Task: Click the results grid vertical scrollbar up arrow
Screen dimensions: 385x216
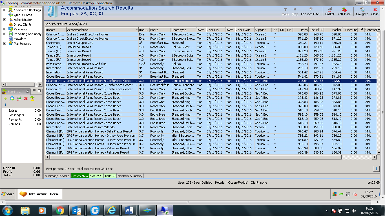Action: point(379,30)
